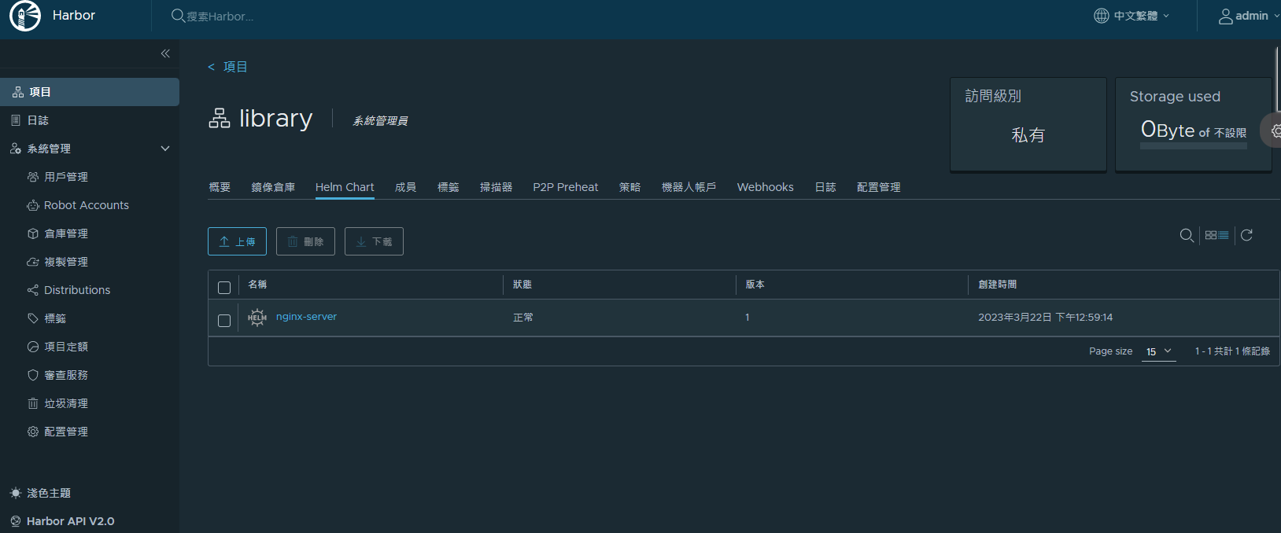
Task: Switch to light theme (淺色主題)
Action: [x=40, y=493]
